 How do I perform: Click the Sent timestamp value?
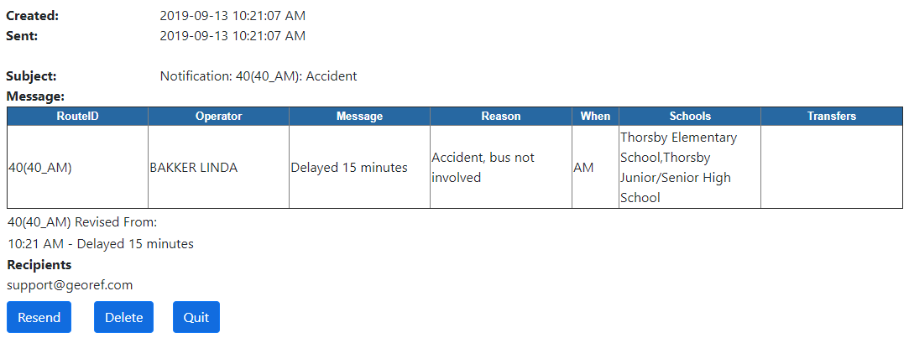232,36
